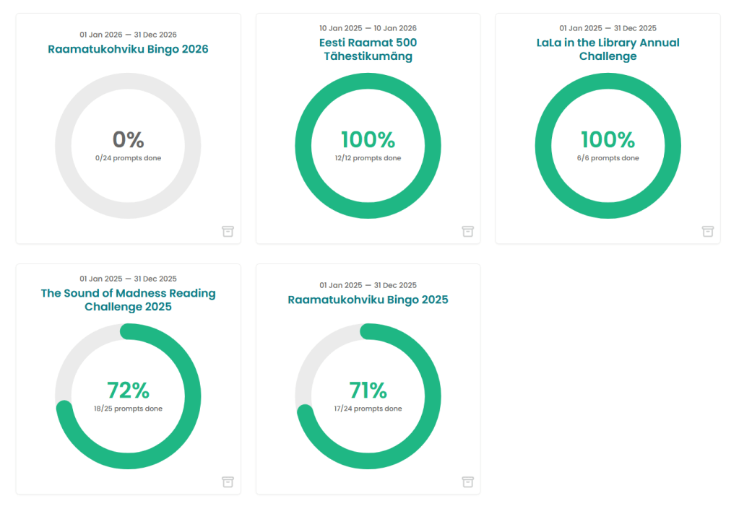Open Eesti Raamat 500 Tähestikumäng link
Image resolution: width=739 pixels, height=506 pixels.
pos(368,49)
